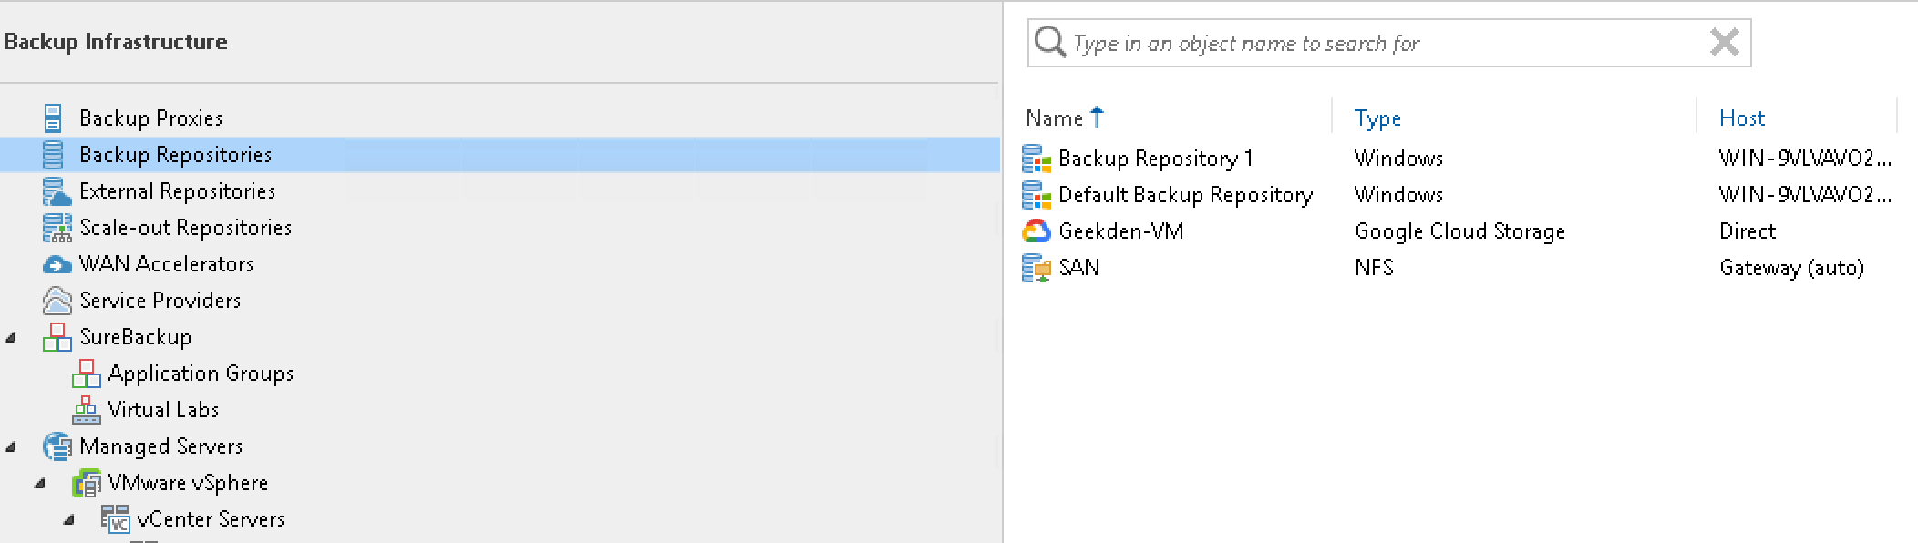Click the magnifier search icon
Image resolution: width=1918 pixels, height=543 pixels.
coord(1050,42)
